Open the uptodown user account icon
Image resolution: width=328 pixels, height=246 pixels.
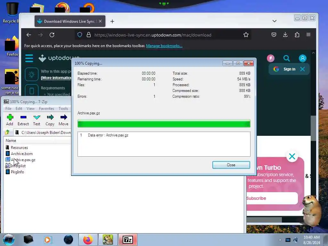(302, 58)
